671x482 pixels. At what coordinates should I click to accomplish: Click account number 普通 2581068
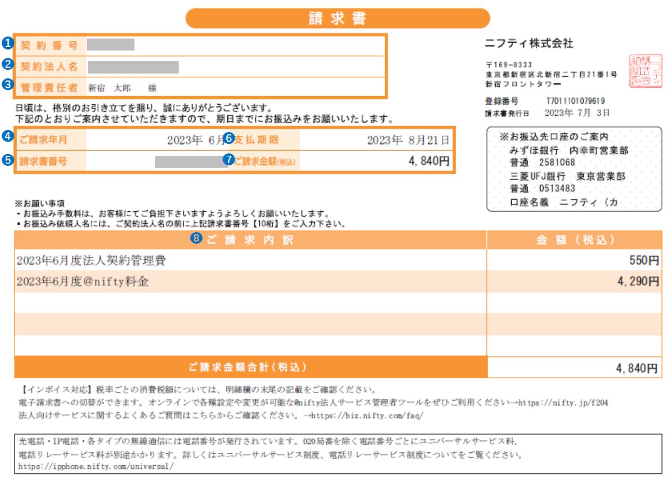pos(543,163)
